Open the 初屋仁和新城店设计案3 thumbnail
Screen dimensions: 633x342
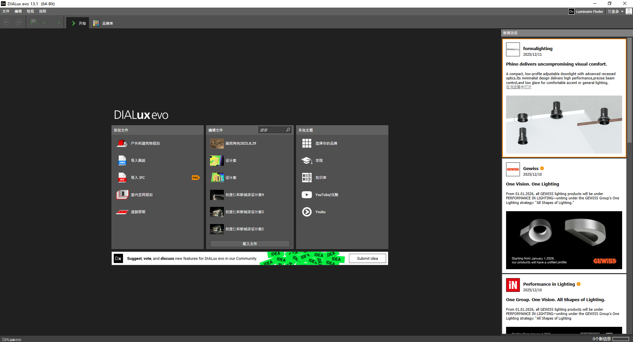click(217, 212)
